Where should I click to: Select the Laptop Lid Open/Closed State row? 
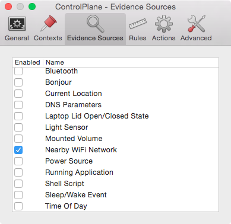[115, 116]
